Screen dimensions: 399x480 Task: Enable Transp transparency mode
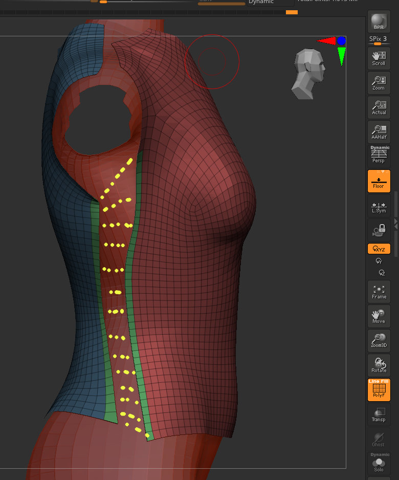point(379,414)
